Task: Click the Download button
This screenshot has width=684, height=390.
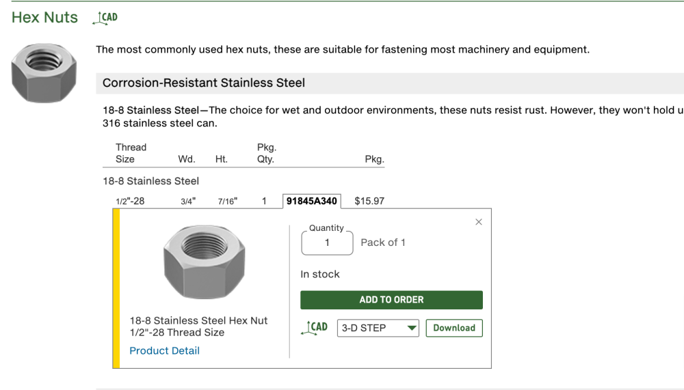Action: click(454, 328)
